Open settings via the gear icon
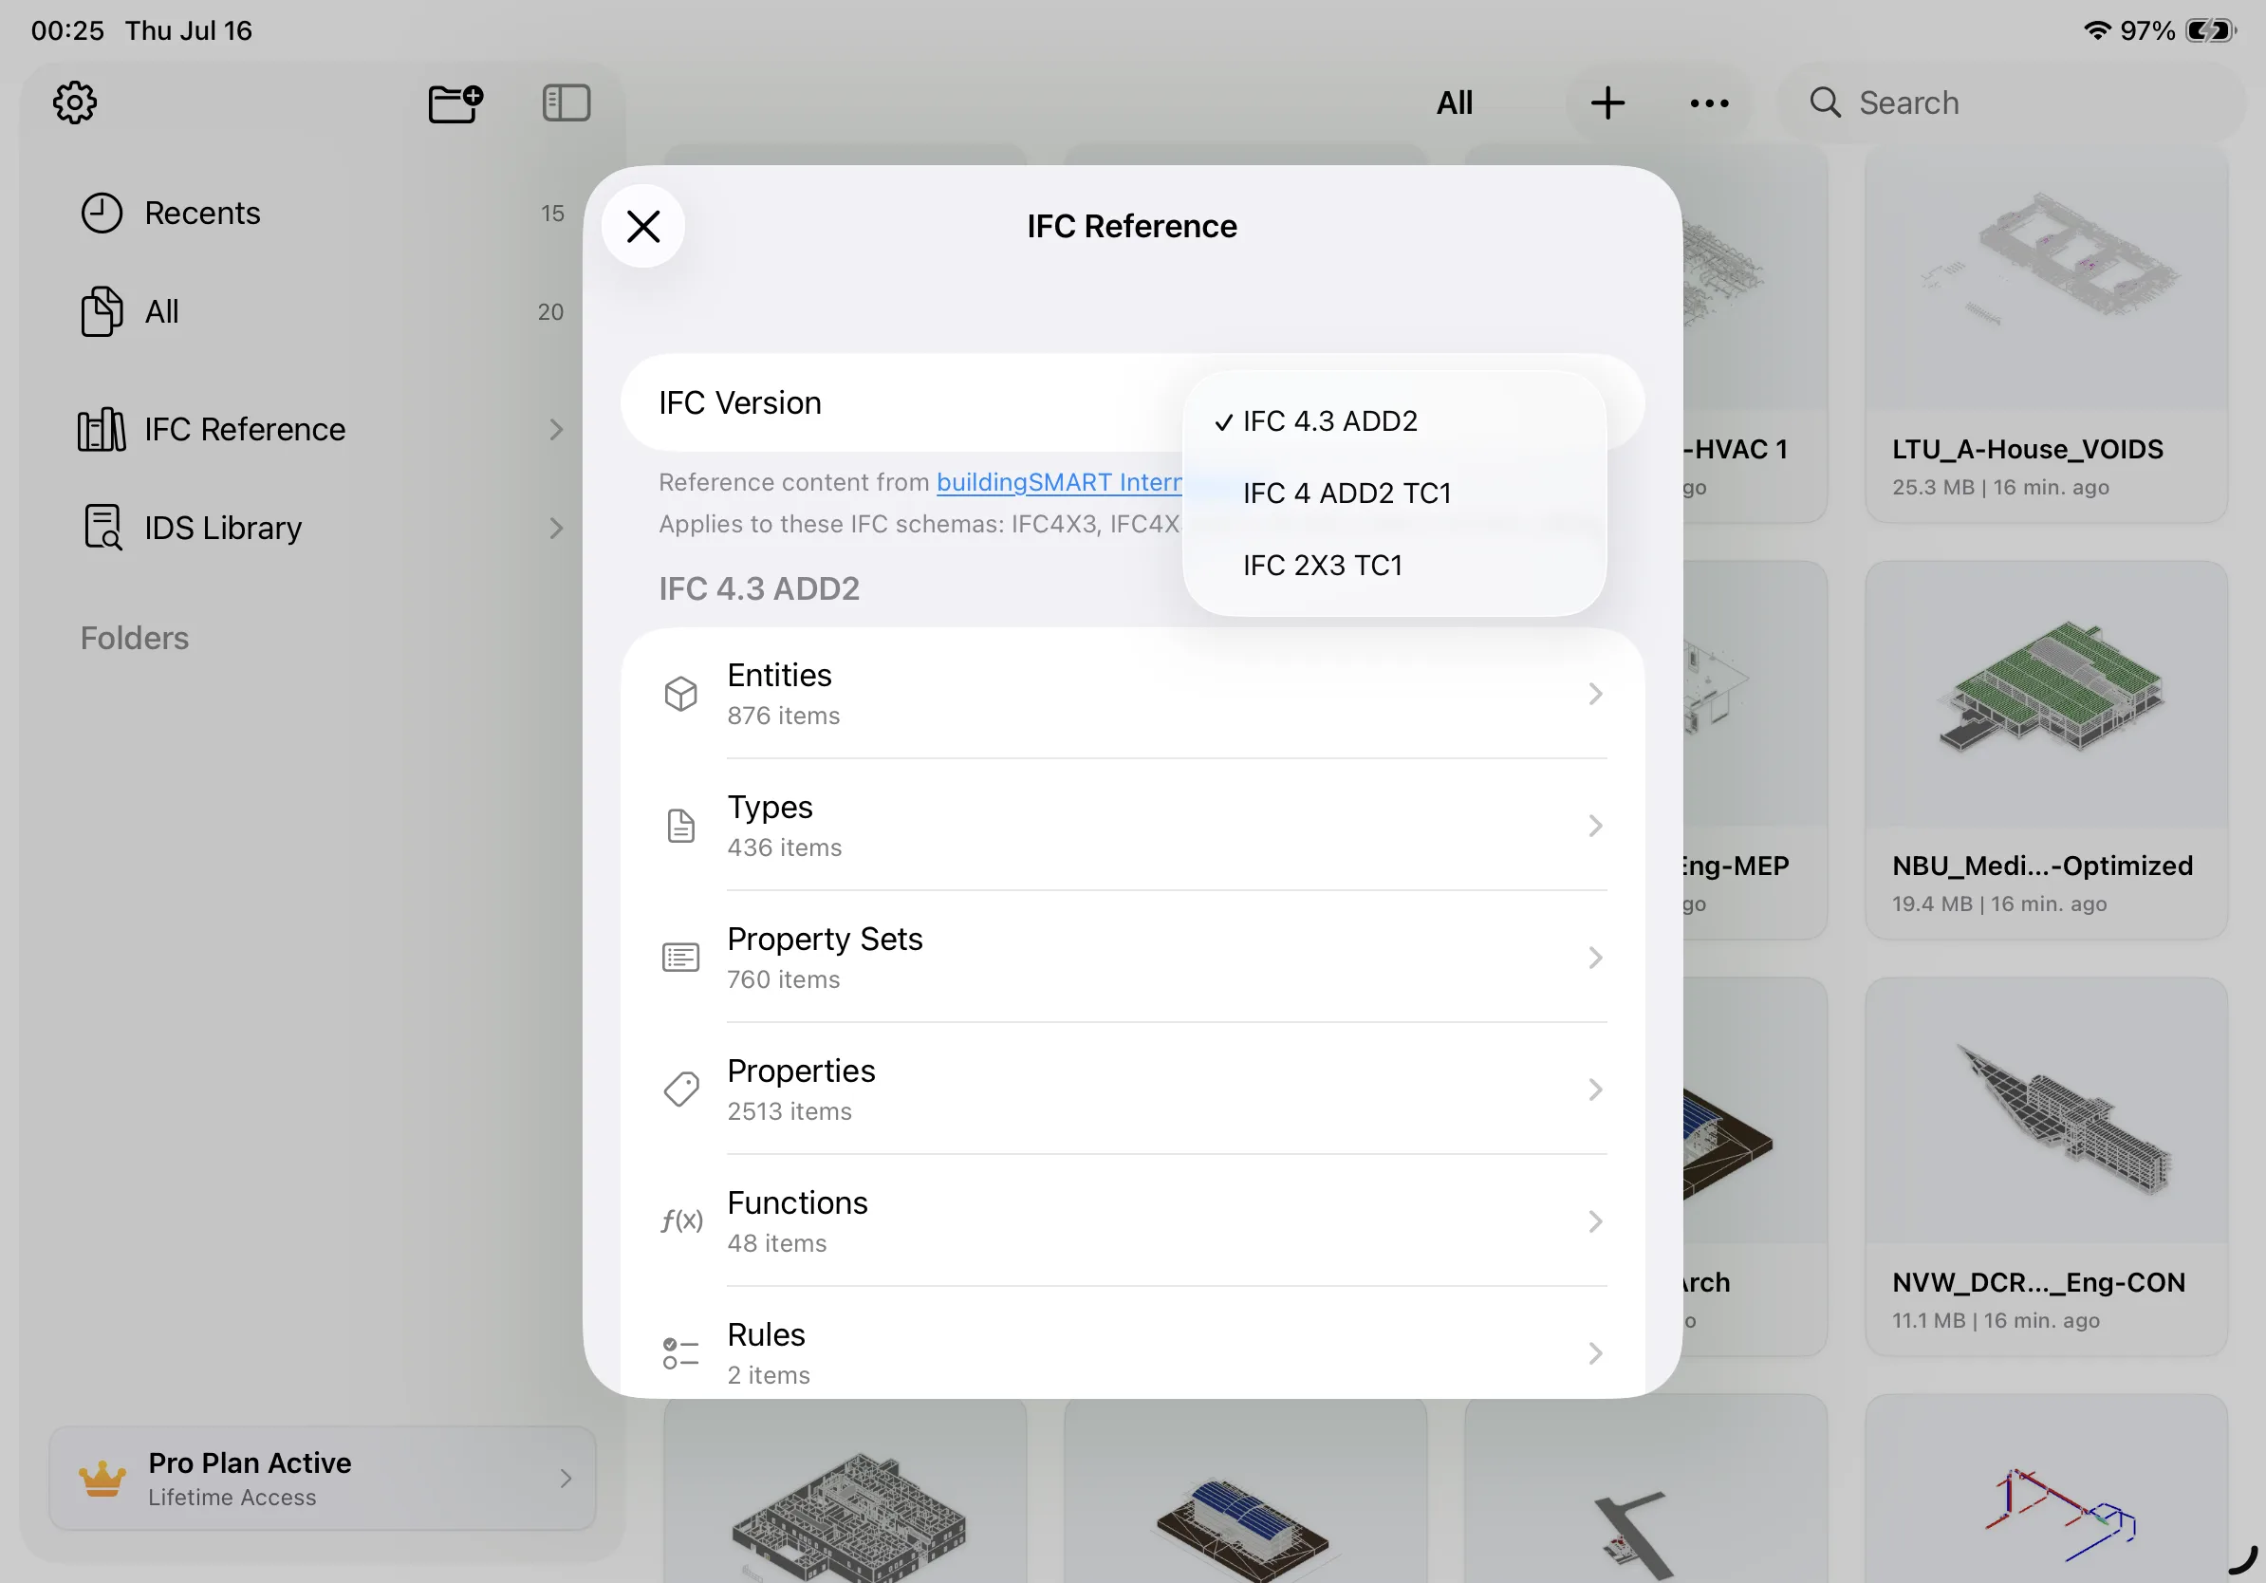Image resolution: width=2266 pixels, height=1583 pixels. (x=75, y=102)
